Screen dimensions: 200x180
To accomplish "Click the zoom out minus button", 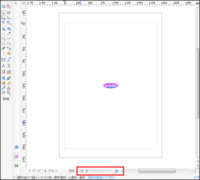I will [81, 171].
